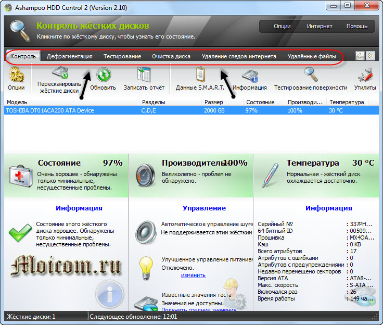383x325 pixels.
Task: Click the app icon in title bar
Action: pyautogui.click(x=8, y=8)
